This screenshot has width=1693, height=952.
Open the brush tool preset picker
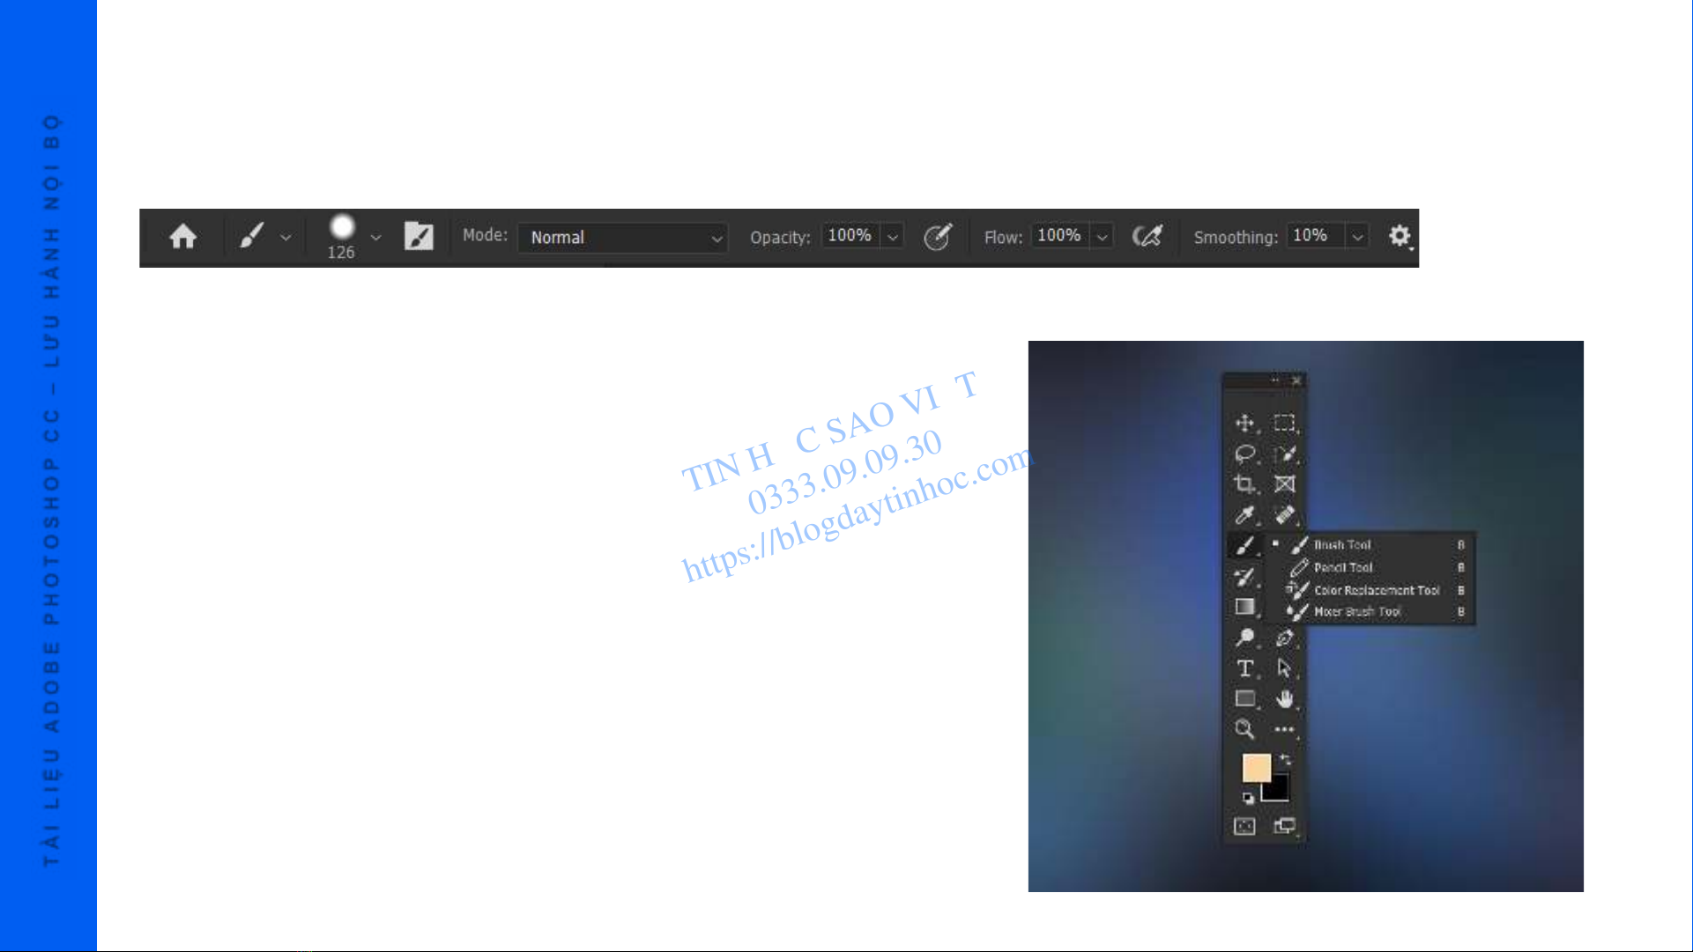click(264, 236)
